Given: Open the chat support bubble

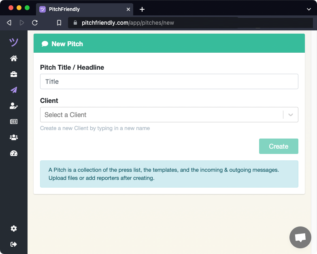Looking at the screenshot, I should click(x=300, y=237).
